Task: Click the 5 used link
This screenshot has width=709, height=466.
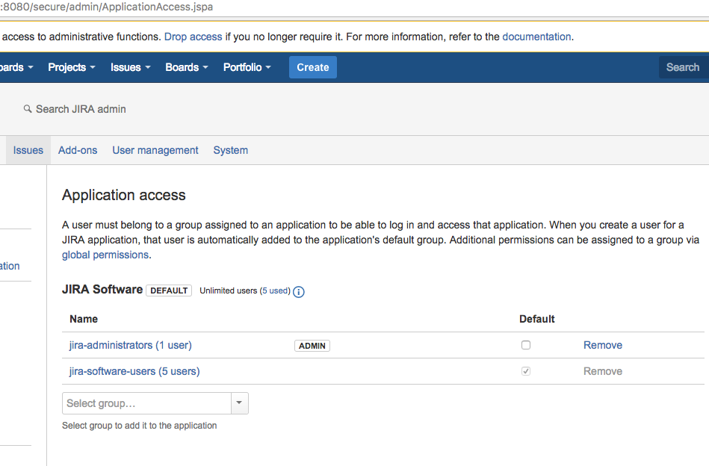Action: coord(275,291)
